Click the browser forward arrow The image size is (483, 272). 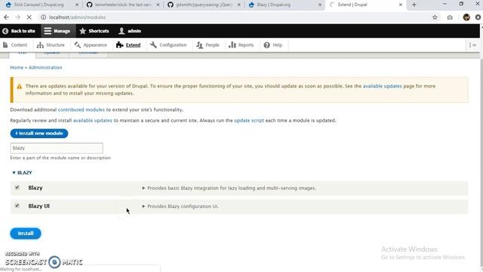coord(17,17)
